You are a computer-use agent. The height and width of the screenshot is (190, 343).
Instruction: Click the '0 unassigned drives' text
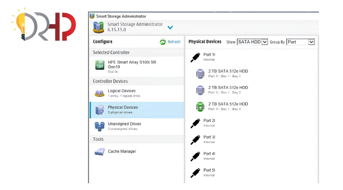(122, 129)
